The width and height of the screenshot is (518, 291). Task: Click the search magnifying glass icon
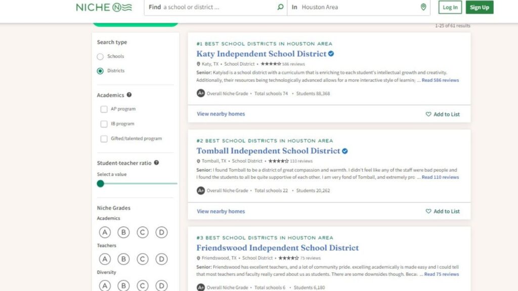(280, 7)
